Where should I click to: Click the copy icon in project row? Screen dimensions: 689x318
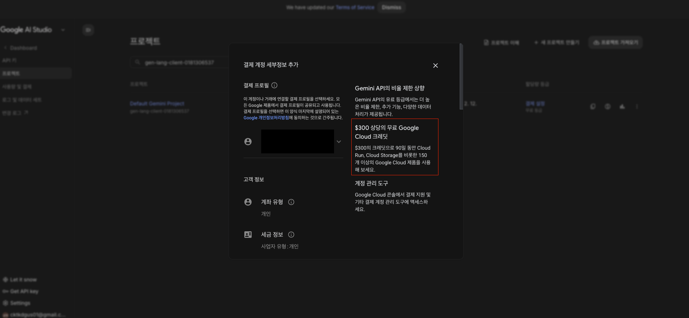pyautogui.click(x=593, y=106)
